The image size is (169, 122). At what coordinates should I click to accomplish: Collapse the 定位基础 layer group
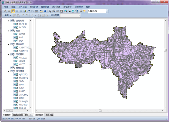click(x=9, y=54)
